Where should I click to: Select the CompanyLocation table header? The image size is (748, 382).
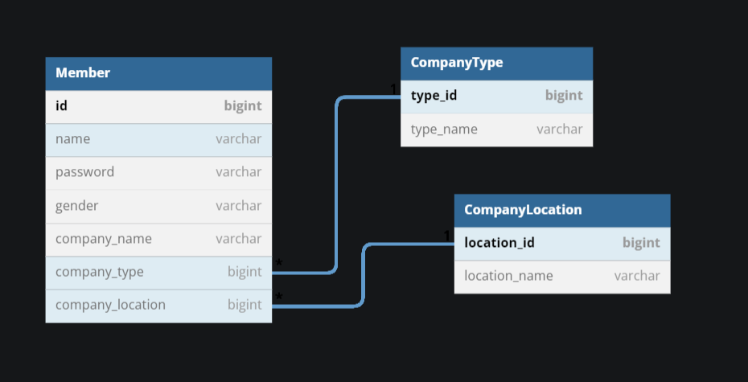[x=562, y=211]
